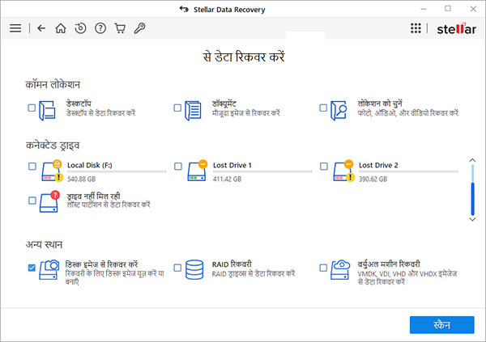Click the shopping cart buy icon
Image resolution: width=486 pixels, height=342 pixels.
coord(120,28)
